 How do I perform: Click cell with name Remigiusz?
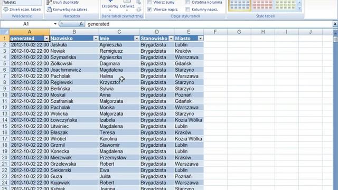point(119,51)
